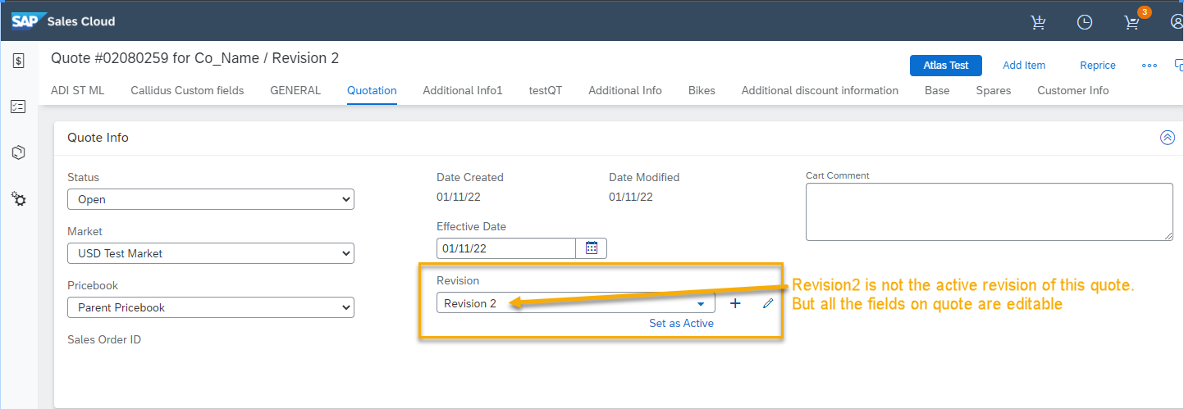Click the Reprice link
This screenshot has width=1184, height=409.
[x=1098, y=66]
